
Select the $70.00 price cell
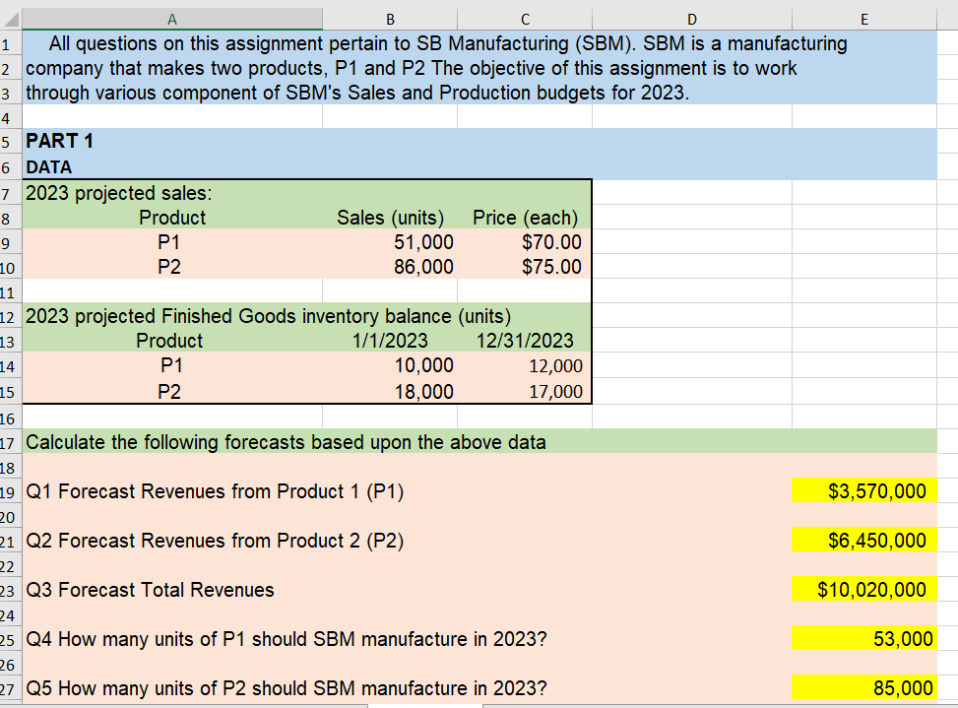coord(525,242)
